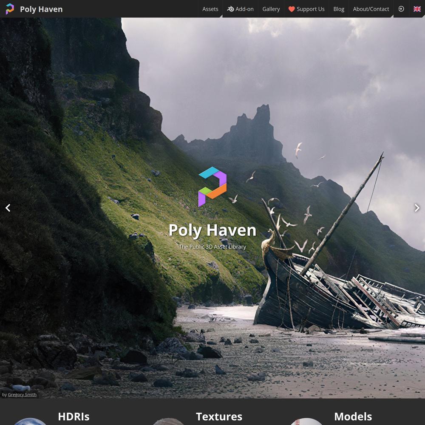
Task: Open the Textures section heading
Action: [x=219, y=416]
